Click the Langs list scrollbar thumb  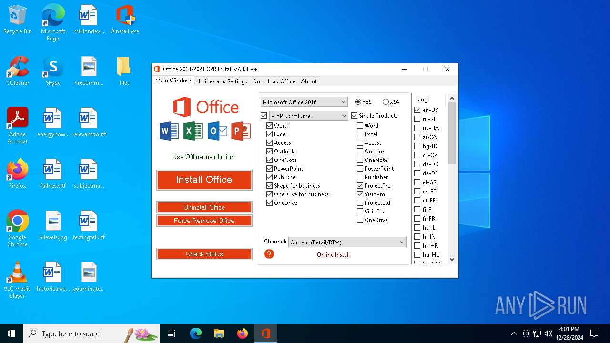point(452,132)
